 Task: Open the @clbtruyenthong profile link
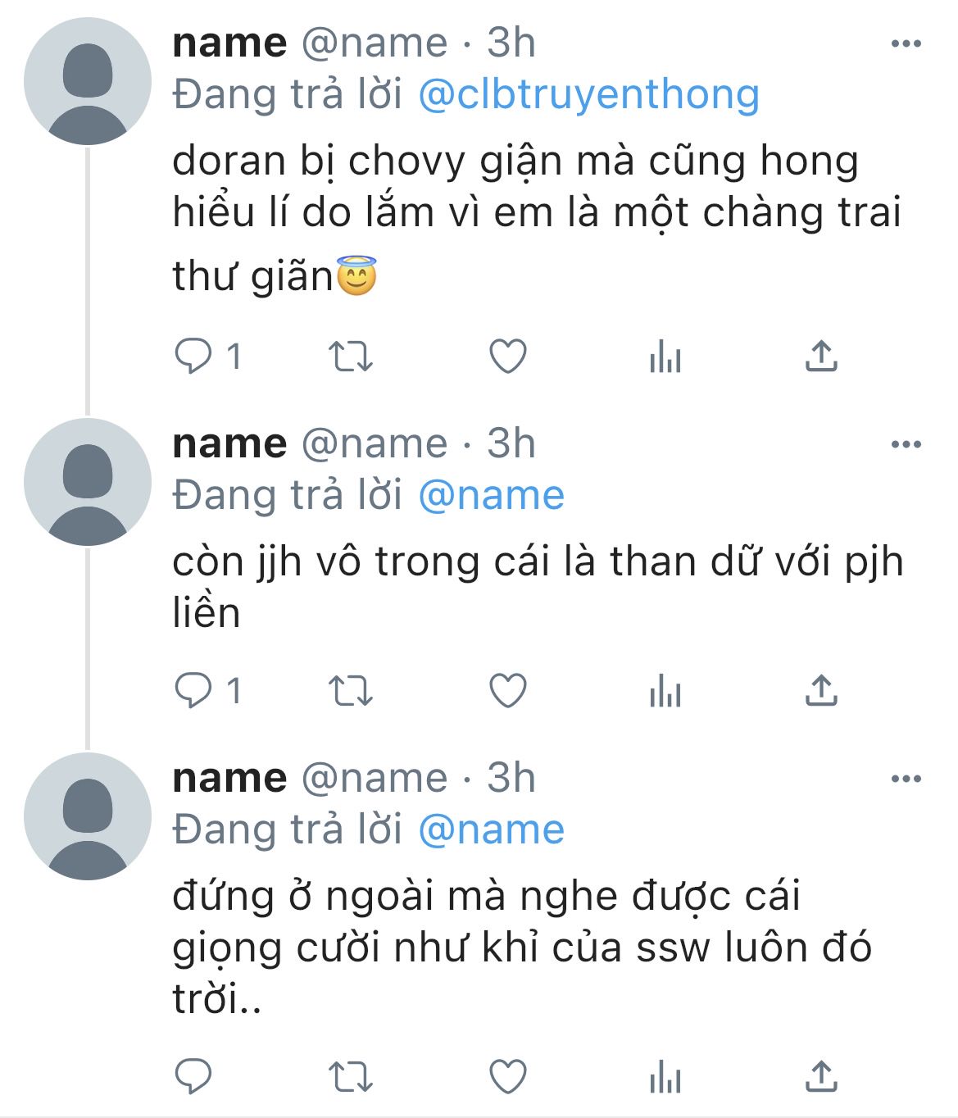[589, 94]
